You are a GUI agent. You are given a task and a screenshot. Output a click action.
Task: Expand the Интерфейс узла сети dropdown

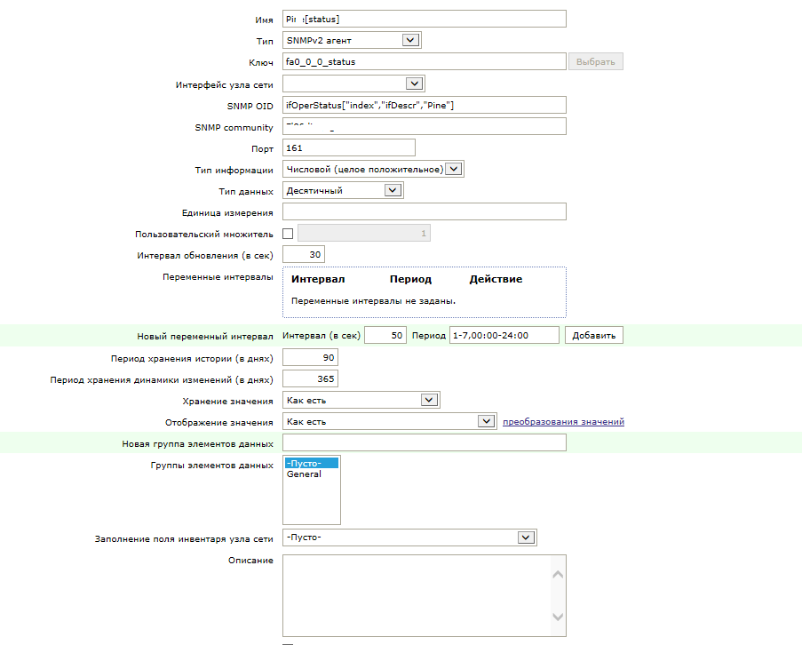click(x=353, y=84)
